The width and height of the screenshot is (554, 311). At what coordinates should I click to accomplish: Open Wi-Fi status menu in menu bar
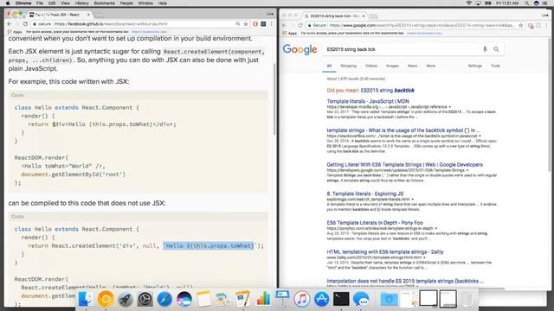pos(469,3)
